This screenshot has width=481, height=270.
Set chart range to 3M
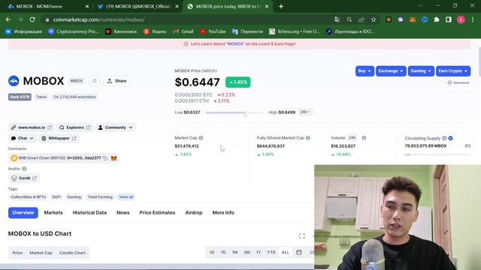[x=247, y=253]
